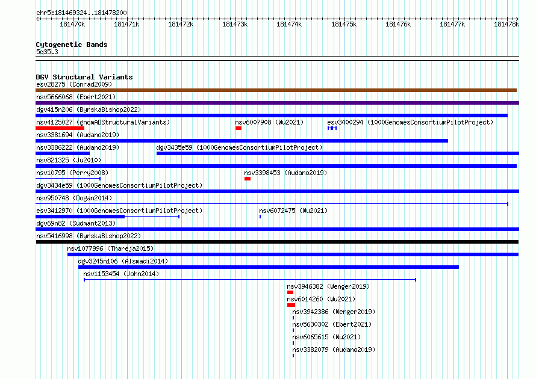
Task: Click the 181472k ruler position
Action: [x=181, y=24]
